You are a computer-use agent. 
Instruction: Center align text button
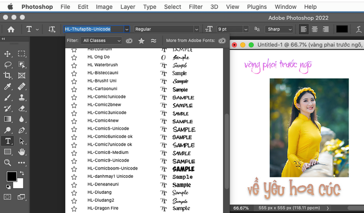tap(315, 29)
